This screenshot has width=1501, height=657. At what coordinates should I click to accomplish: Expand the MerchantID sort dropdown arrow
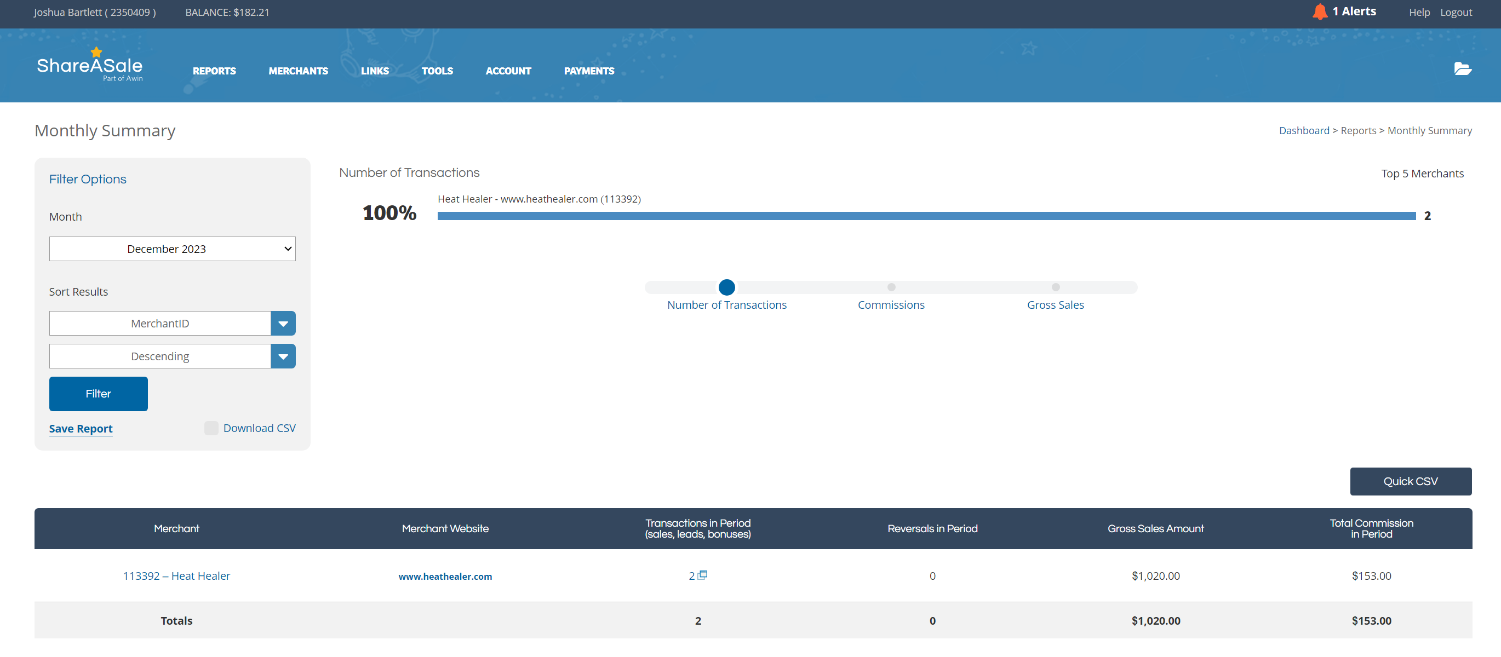283,323
